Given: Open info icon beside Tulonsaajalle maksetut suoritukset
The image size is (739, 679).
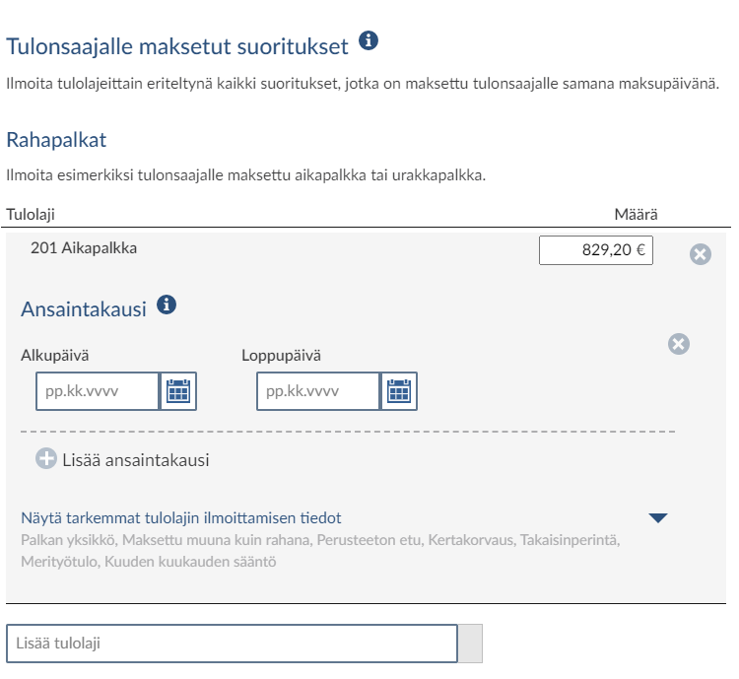Looking at the screenshot, I should click(x=369, y=40).
